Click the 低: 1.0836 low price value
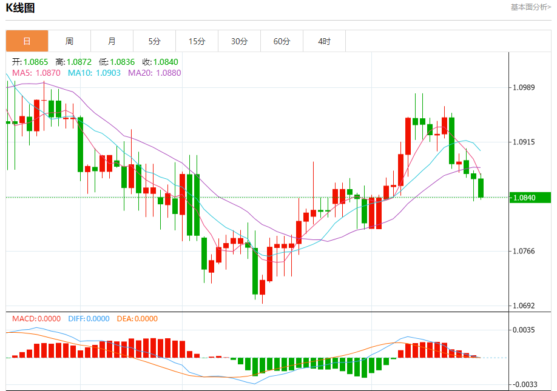557x391 pixels. tap(117, 62)
